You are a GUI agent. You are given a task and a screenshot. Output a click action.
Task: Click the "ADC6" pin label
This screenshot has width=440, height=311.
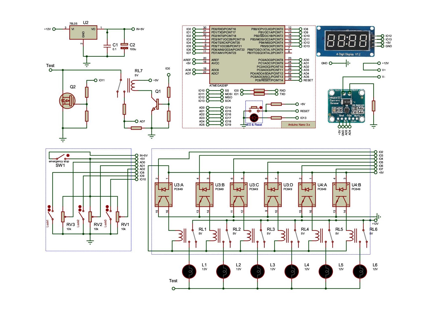(x=215, y=70)
